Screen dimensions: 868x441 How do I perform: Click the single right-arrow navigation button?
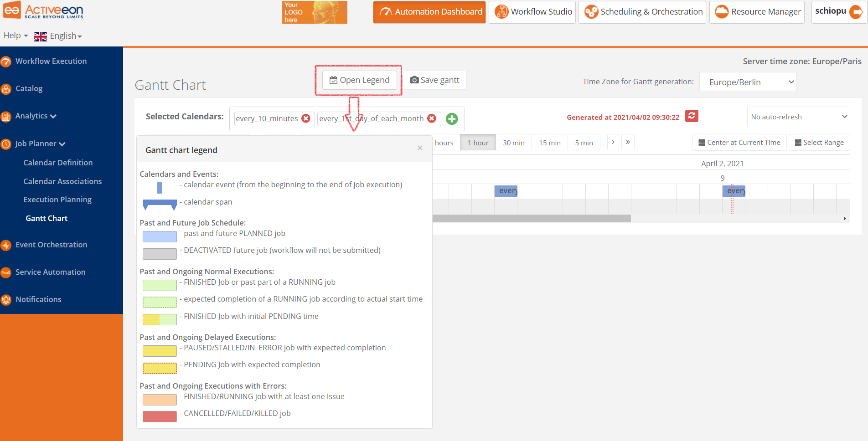tap(613, 142)
